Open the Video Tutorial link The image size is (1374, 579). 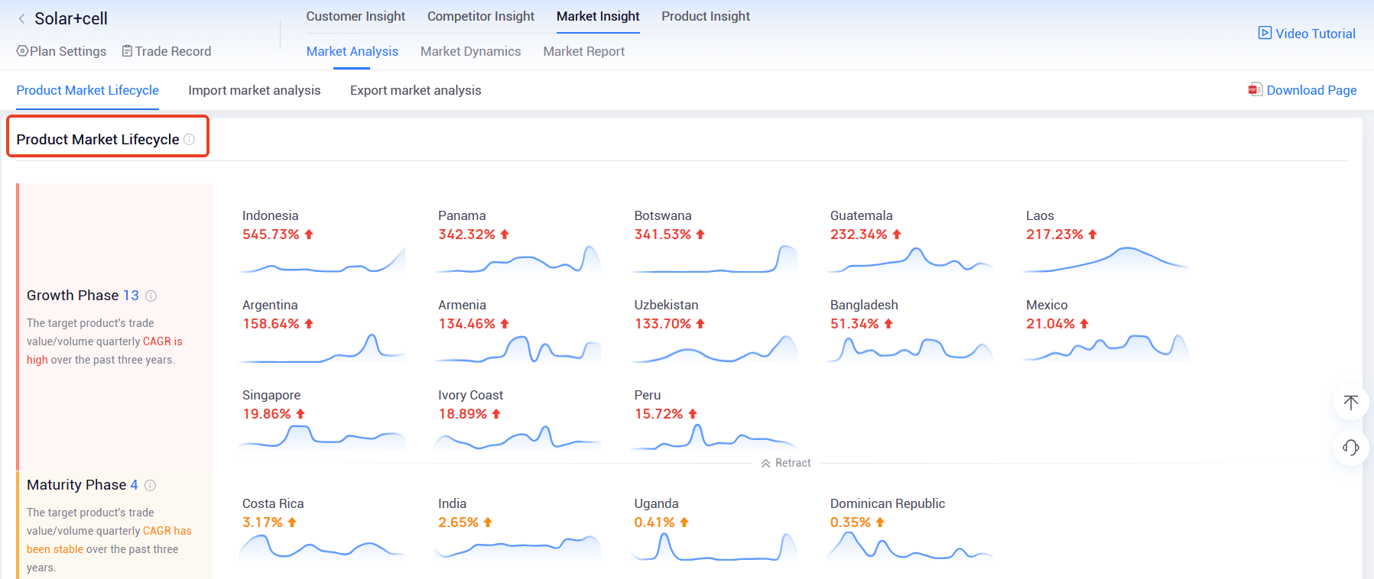click(1315, 34)
